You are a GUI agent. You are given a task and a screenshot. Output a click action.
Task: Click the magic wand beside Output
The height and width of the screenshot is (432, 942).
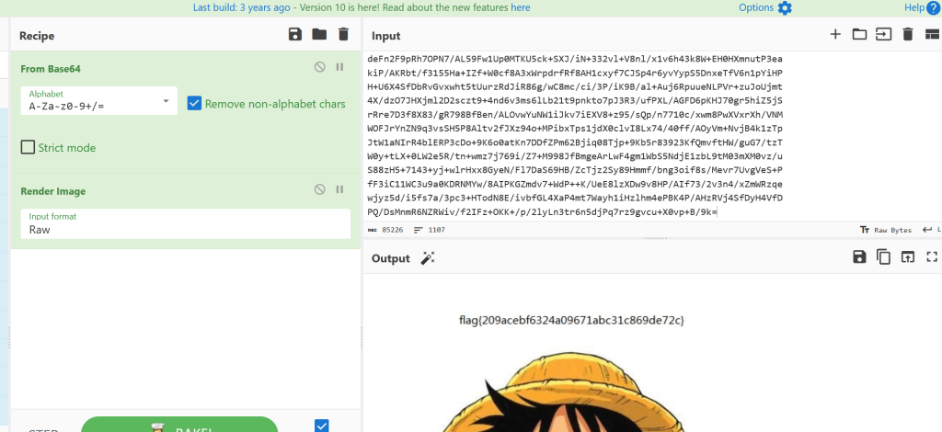[x=428, y=258]
